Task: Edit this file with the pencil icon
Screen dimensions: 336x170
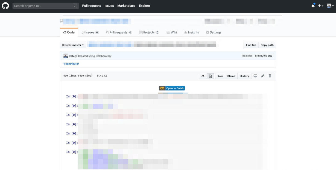Action: pos(263,76)
